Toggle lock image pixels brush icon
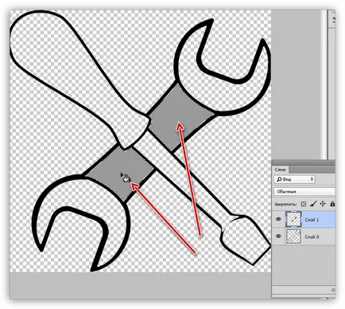Image resolution: width=345 pixels, height=309 pixels. 313,204
